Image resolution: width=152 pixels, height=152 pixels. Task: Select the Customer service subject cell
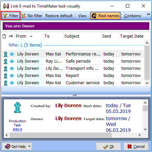[x=83, y=83]
